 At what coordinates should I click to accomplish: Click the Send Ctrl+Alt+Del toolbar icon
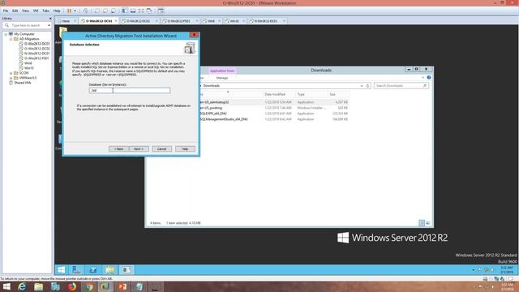85,11
